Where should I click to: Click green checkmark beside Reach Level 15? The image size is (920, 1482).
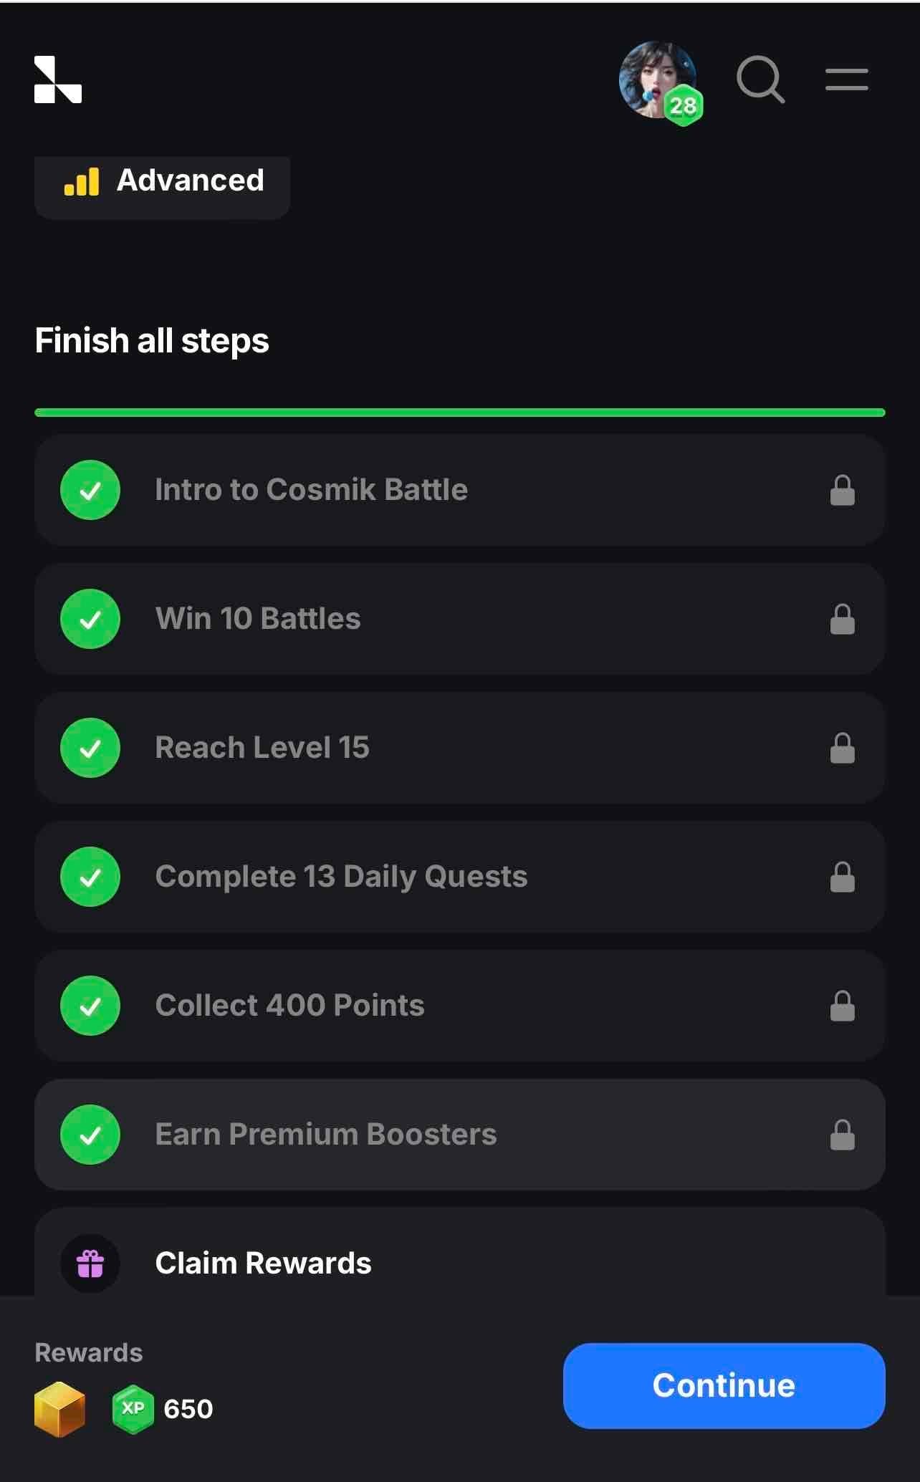[x=90, y=749]
